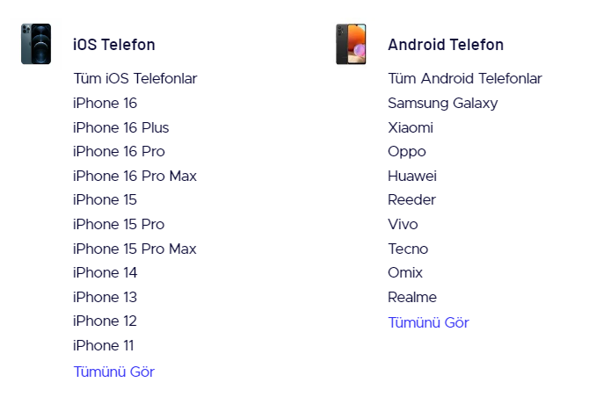
Task: Open the Android Telefon category heading
Action: coord(446,45)
